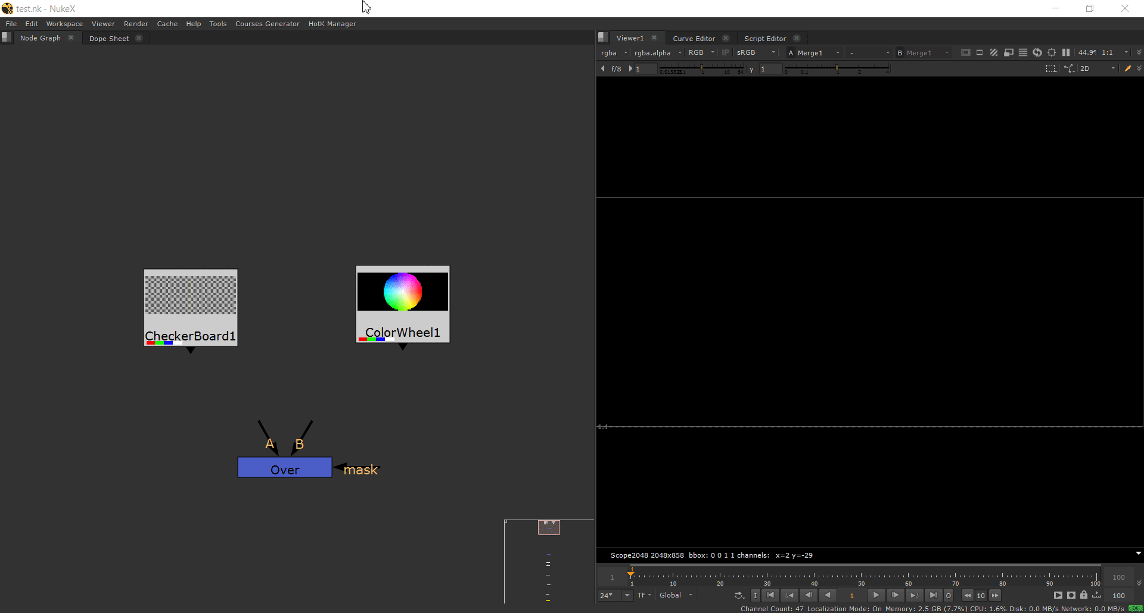Click the refresh viewer icon
This screenshot has height=613, width=1144.
coord(1037,52)
